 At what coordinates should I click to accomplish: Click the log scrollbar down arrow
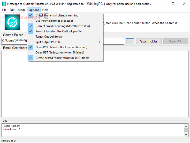pyautogui.click(x=186, y=134)
